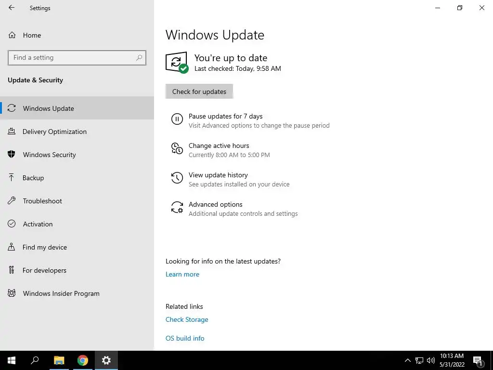Launch Google Chrome from taskbar
Screen dimensions: 493x370
point(83,360)
